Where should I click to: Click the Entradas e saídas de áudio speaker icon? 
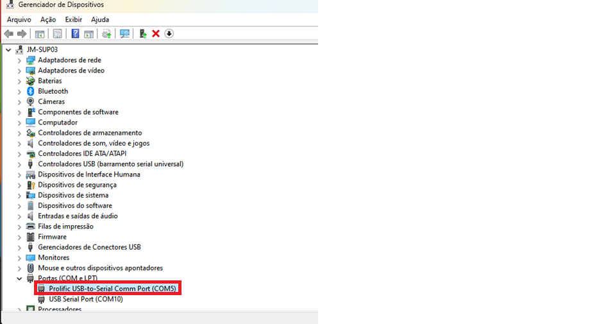point(31,216)
